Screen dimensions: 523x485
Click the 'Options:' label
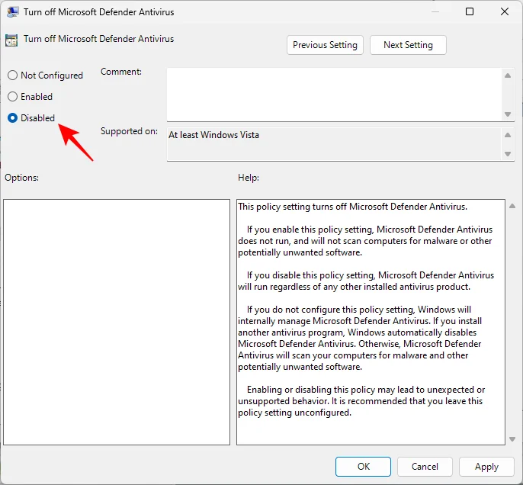[21, 178]
